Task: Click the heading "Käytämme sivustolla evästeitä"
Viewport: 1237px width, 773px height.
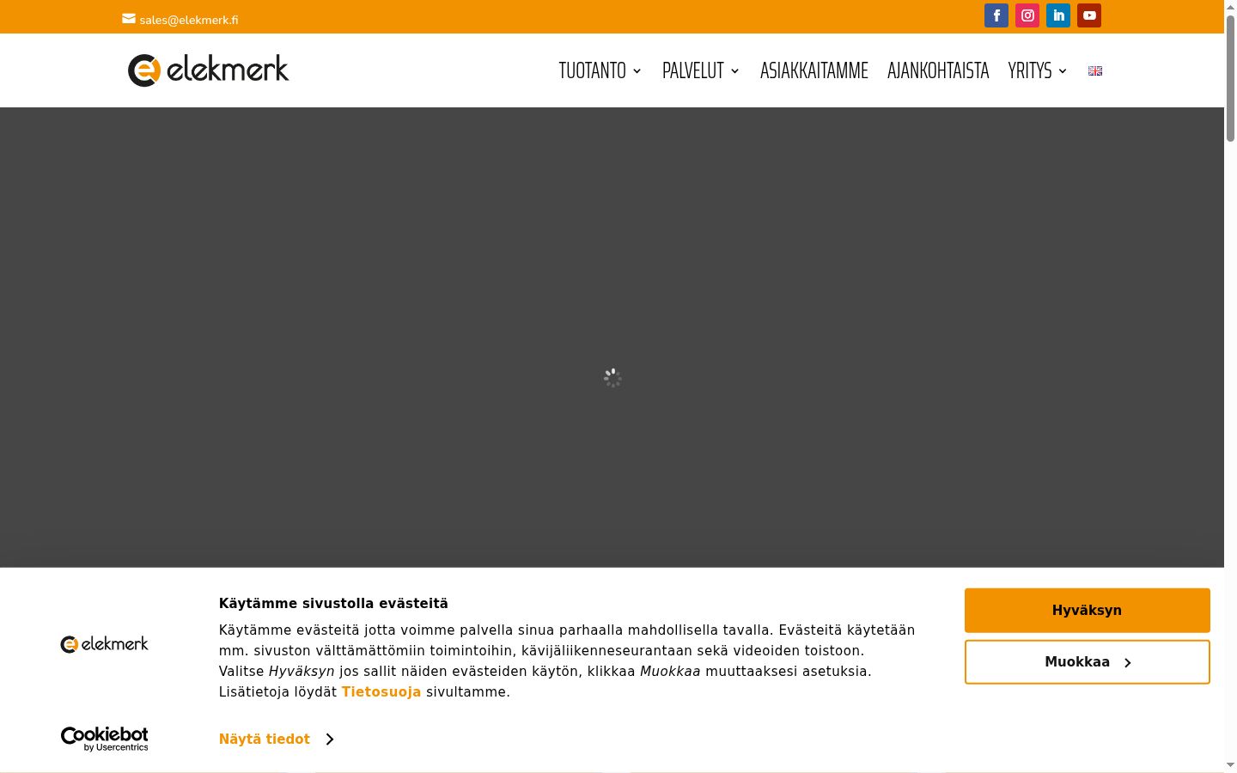Action: coord(333,604)
